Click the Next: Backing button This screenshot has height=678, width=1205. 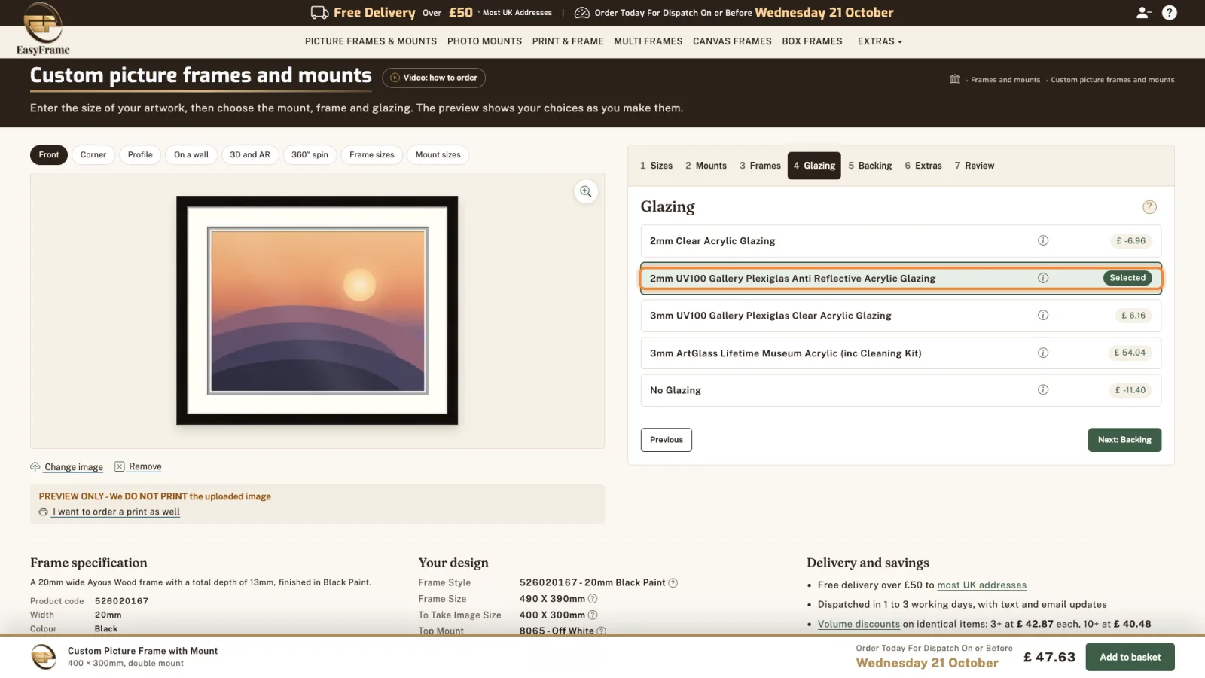[x=1124, y=440]
